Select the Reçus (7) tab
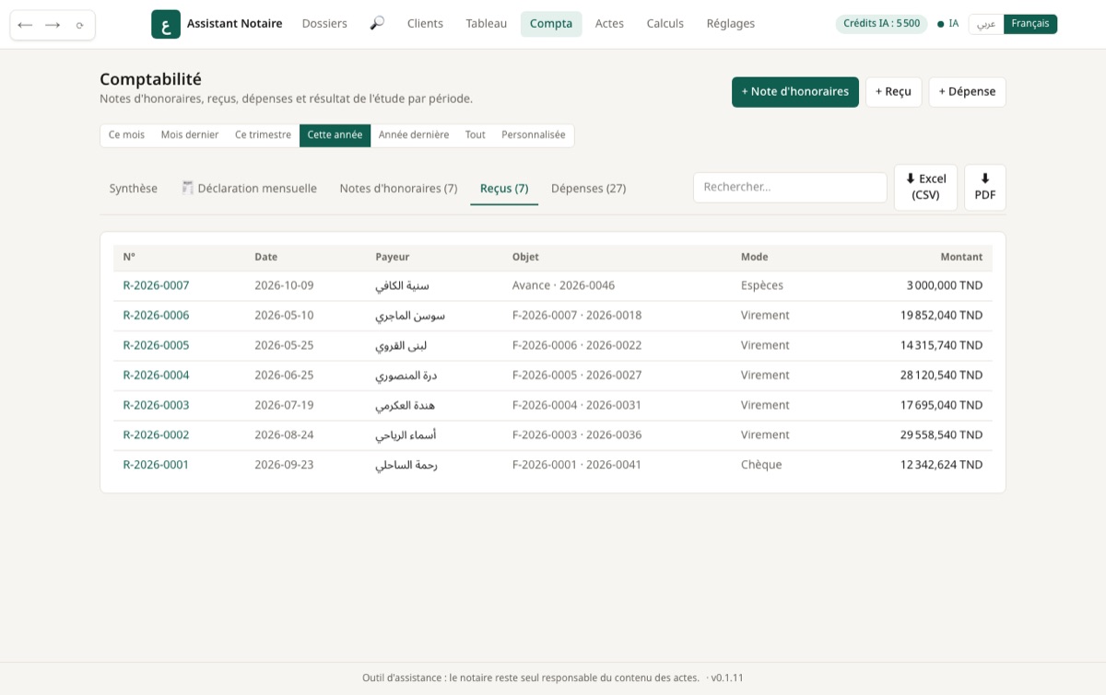 click(504, 189)
